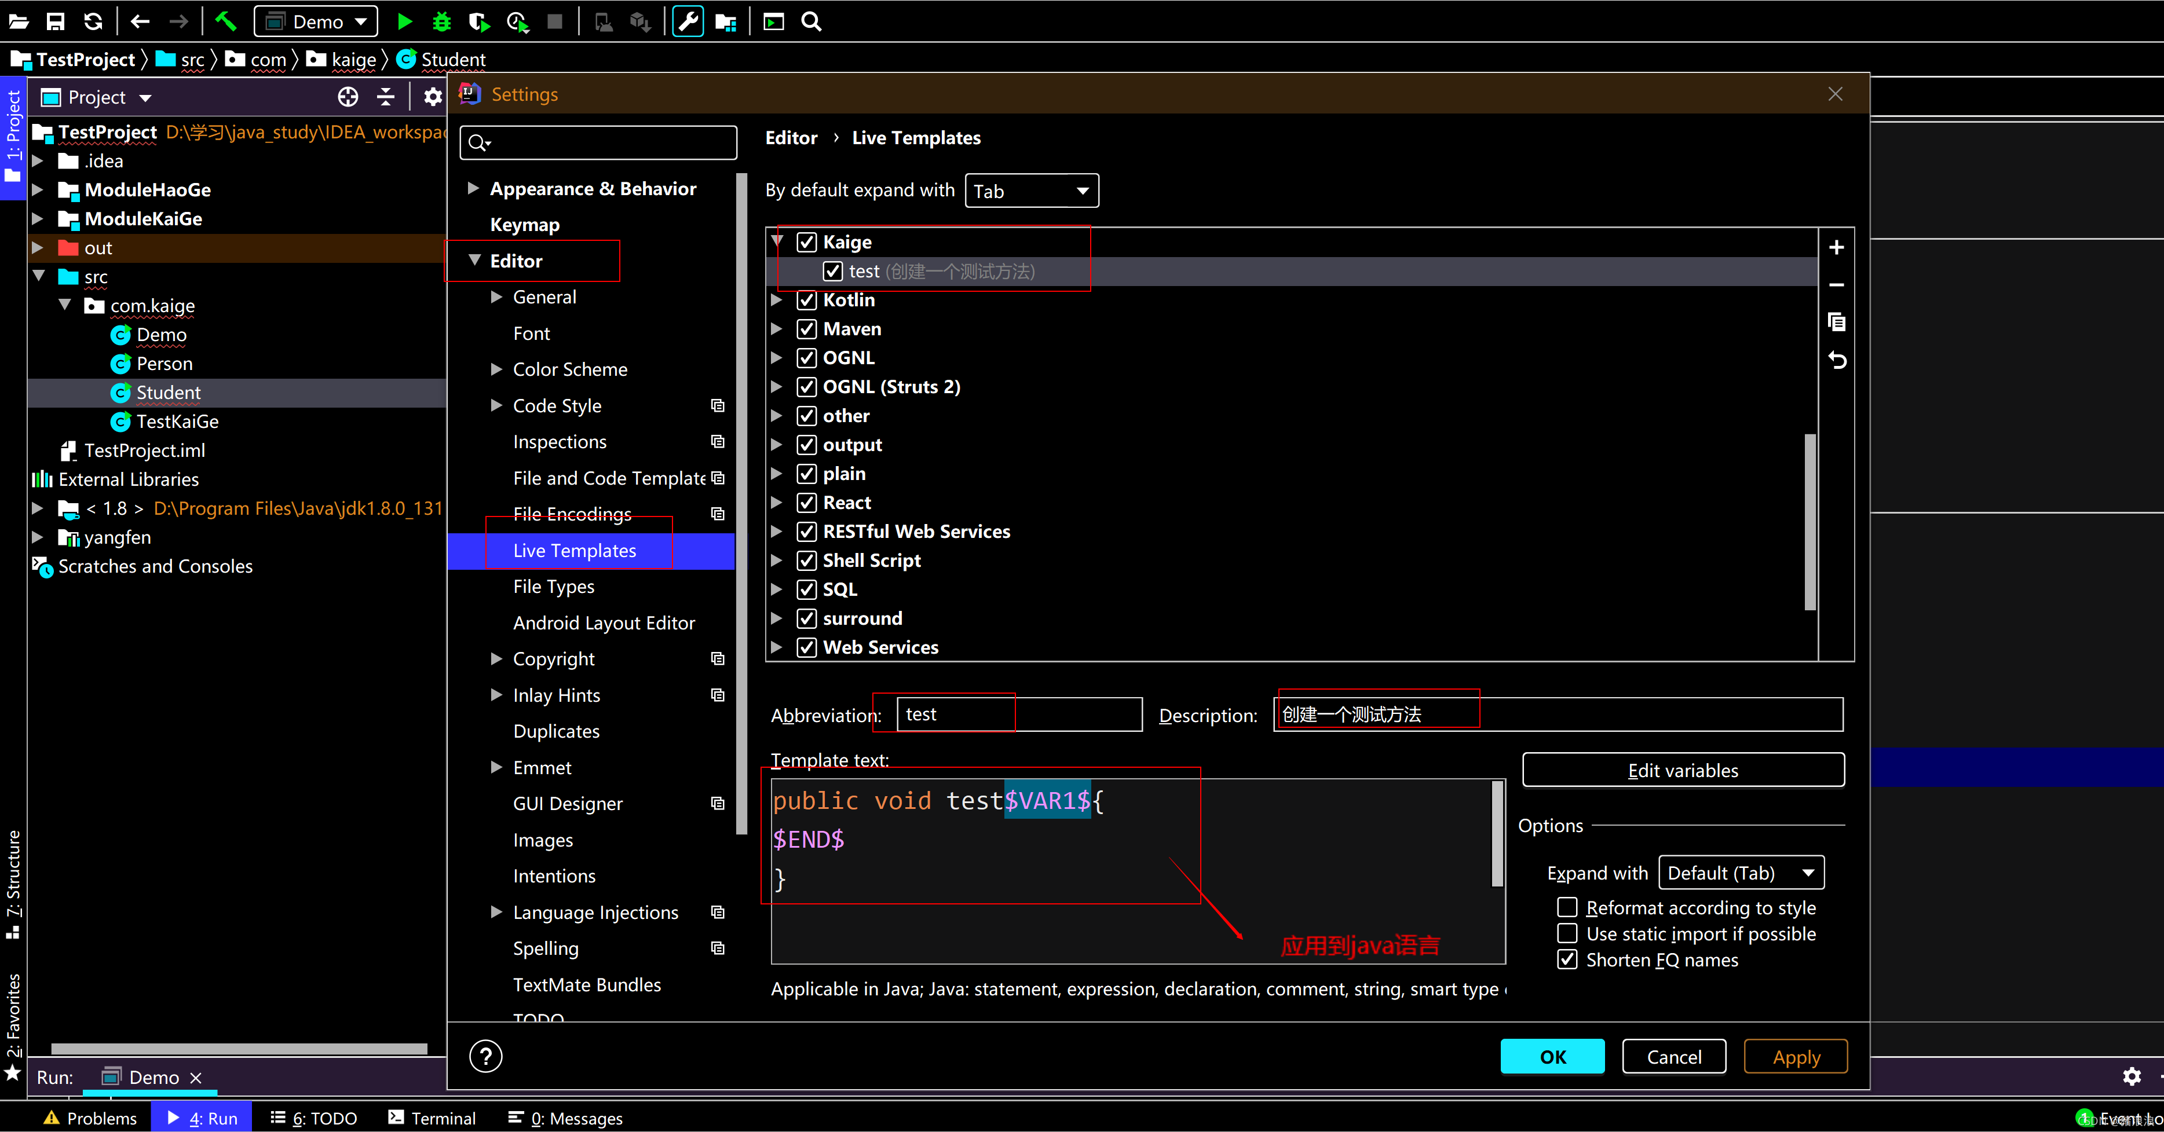Profile Demo with clock run icon
Image resolution: width=2164 pixels, height=1132 pixels.
click(x=517, y=22)
